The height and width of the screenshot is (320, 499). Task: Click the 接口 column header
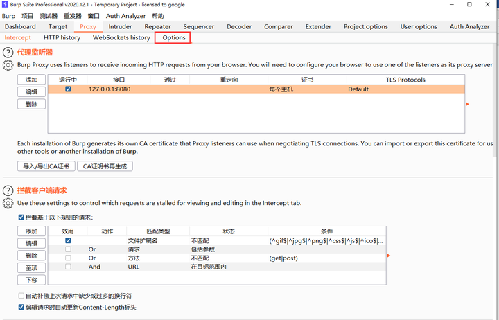tap(119, 80)
